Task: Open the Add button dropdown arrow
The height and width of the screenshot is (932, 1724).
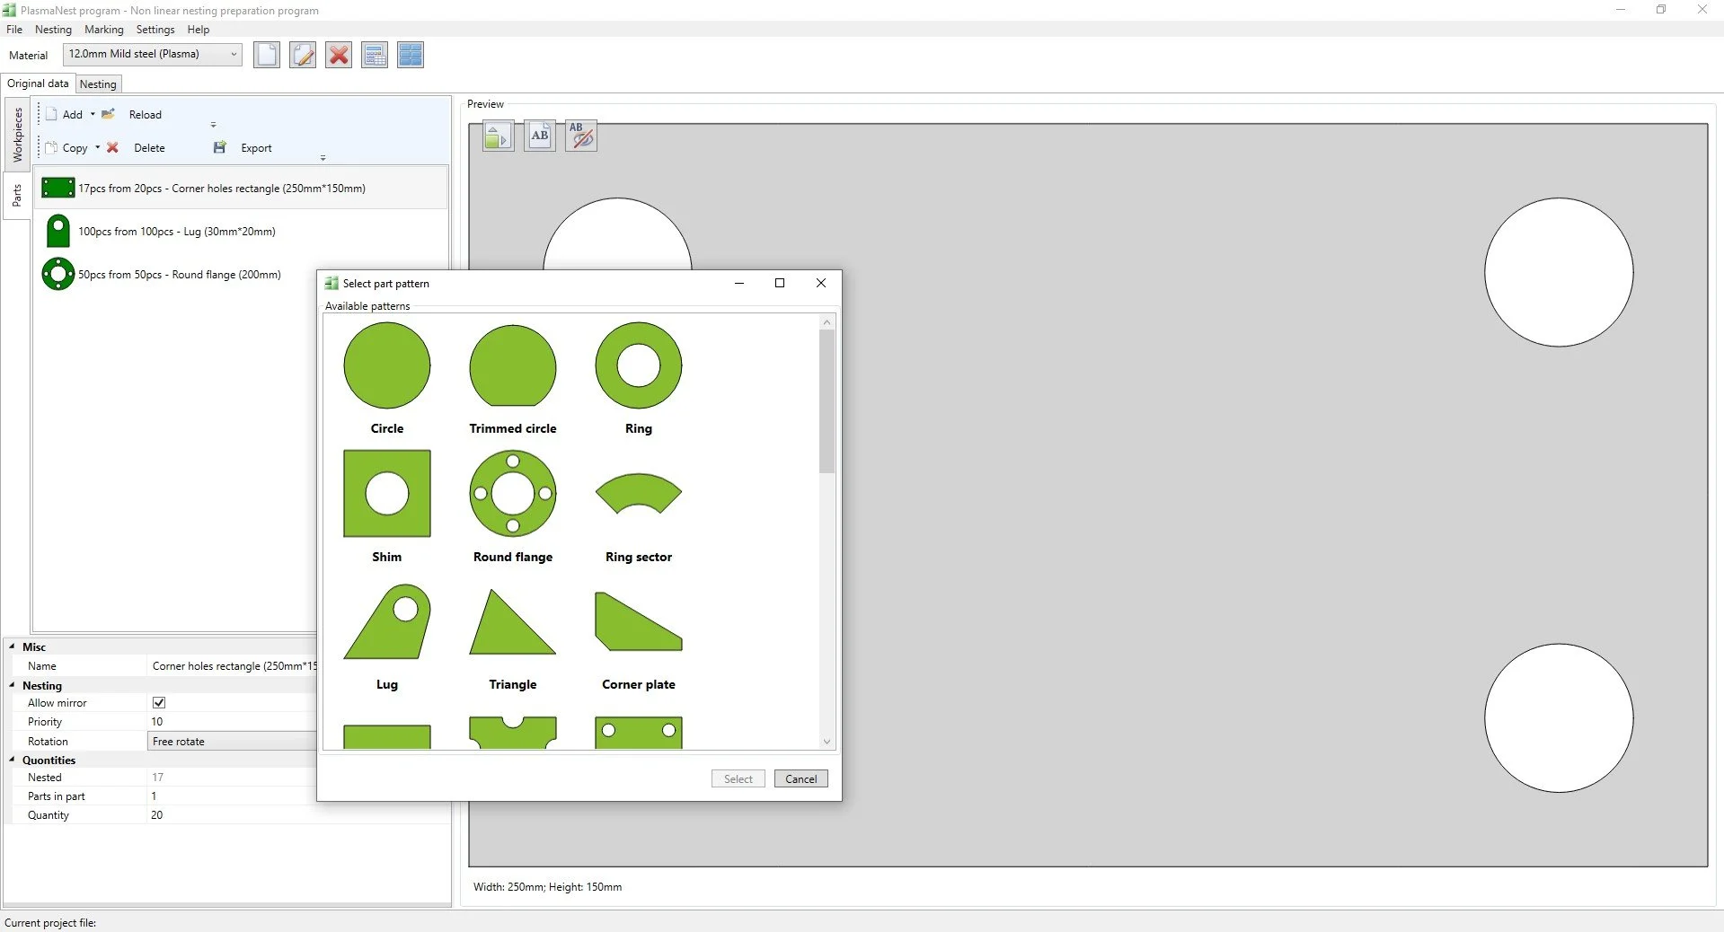Action: (x=93, y=114)
